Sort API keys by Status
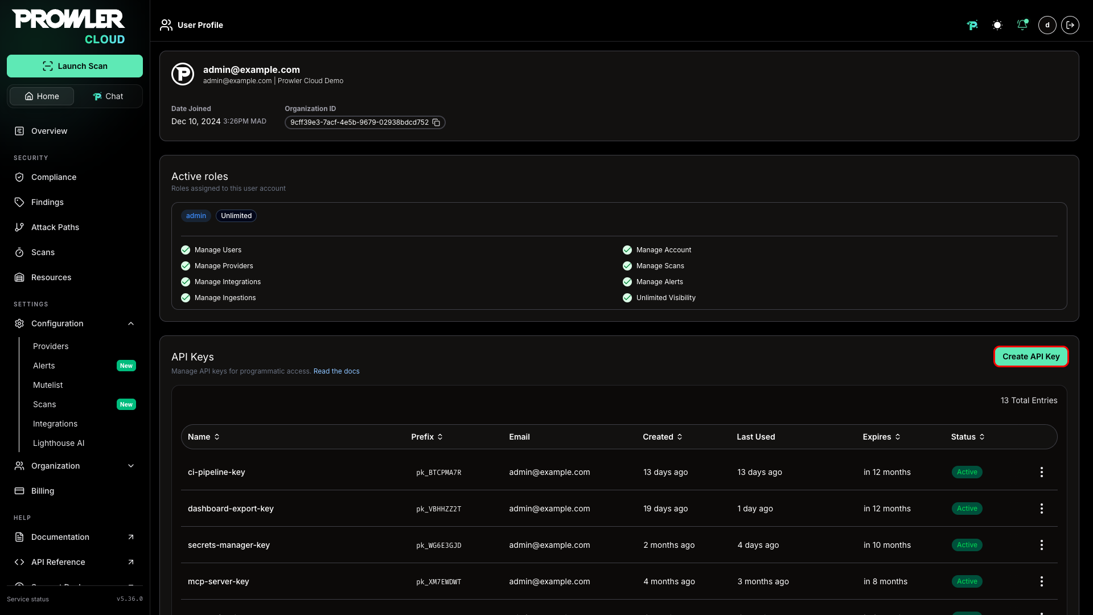The width and height of the screenshot is (1093, 615). [x=968, y=437]
